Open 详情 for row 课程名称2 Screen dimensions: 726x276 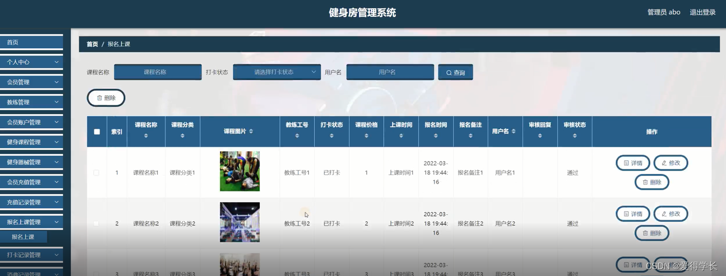coord(633,214)
